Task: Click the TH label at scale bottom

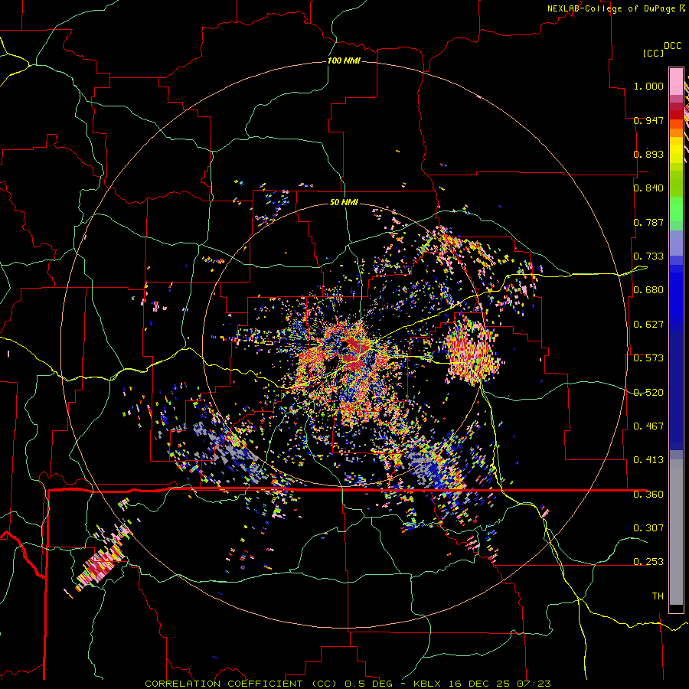Action: coord(658,596)
